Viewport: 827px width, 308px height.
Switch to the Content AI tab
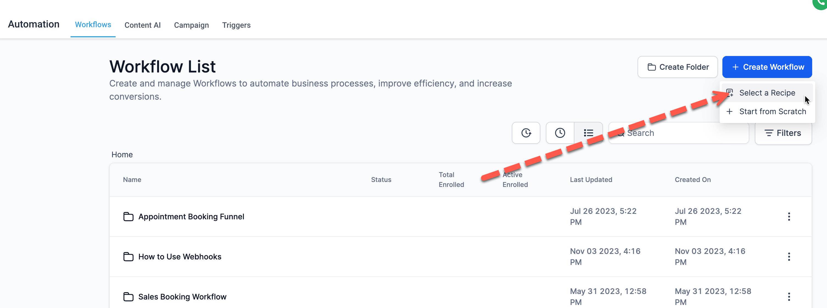pos(143,25)
